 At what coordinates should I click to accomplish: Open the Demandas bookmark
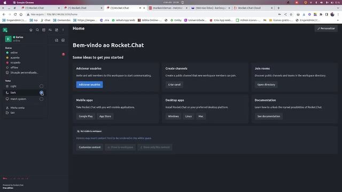pyautogui.click(x=62, y=20)
